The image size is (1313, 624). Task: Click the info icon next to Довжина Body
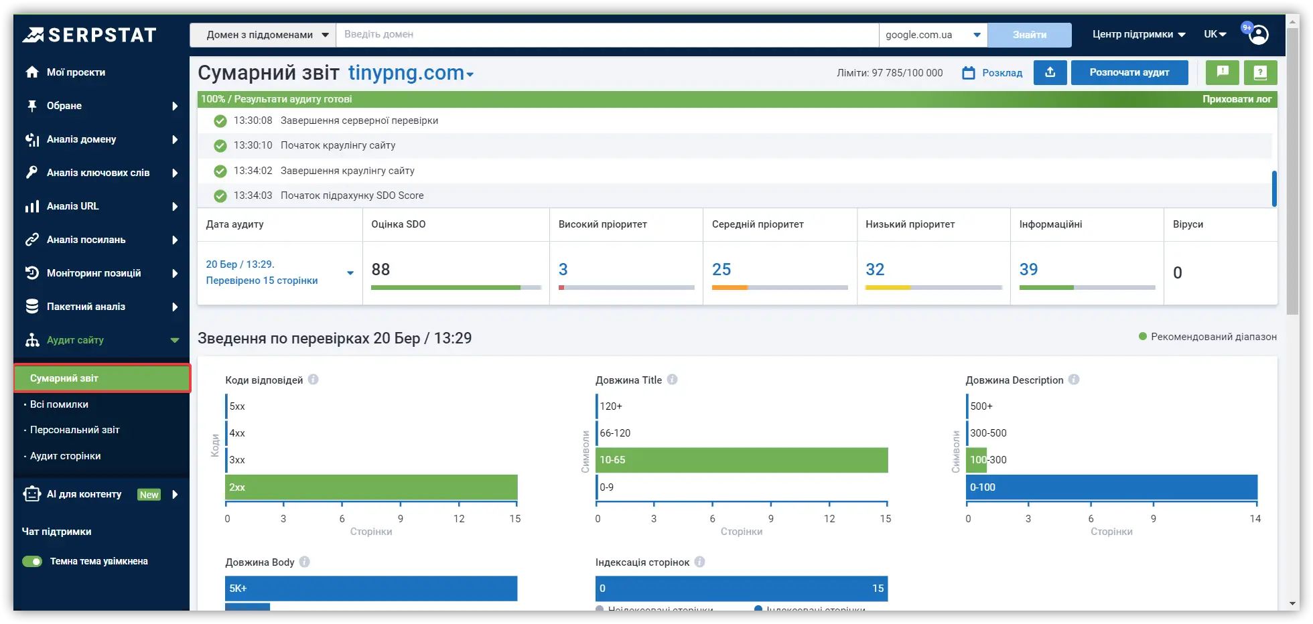coord(304,562)
